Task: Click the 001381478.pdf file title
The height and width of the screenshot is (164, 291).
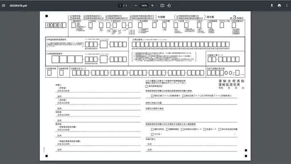Action: 18,5
